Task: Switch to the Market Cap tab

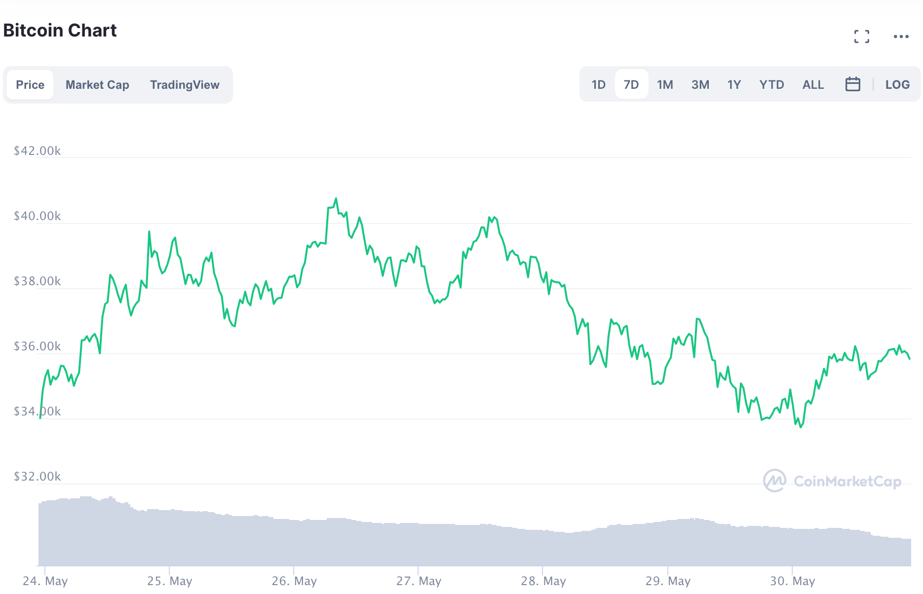Action: 97,84
